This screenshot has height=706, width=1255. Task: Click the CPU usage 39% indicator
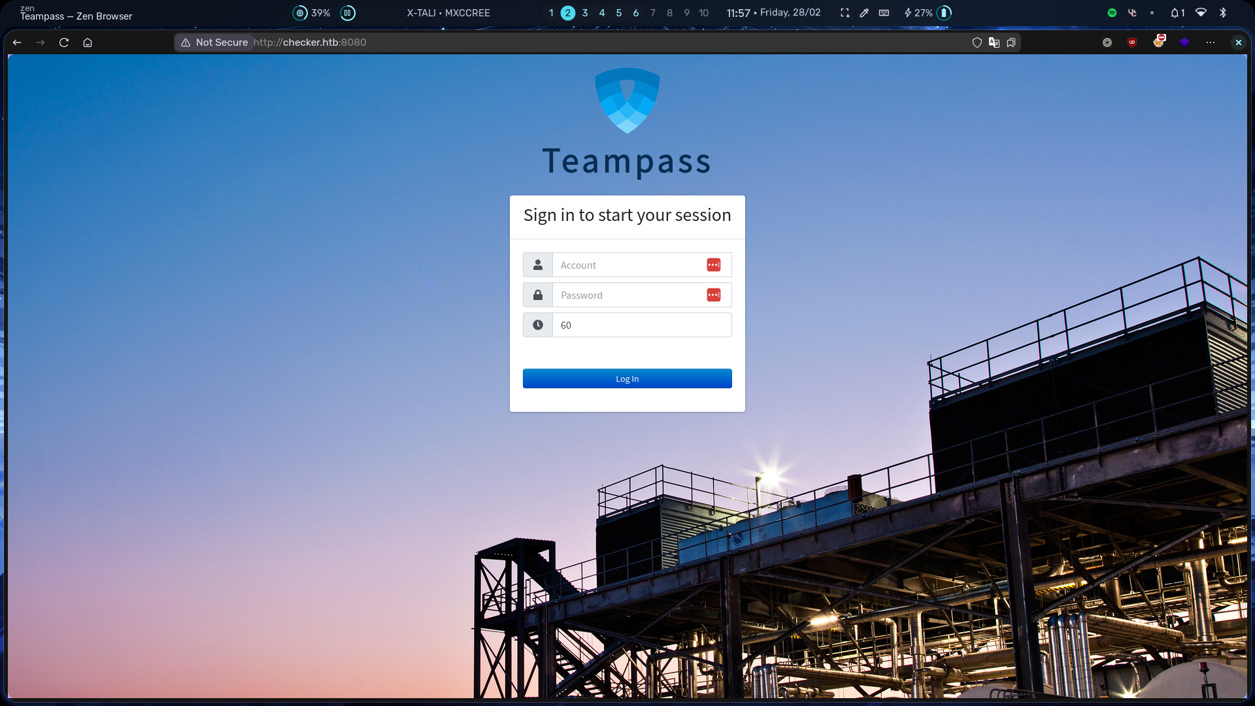pyautogui.click(x=311, y=13)
